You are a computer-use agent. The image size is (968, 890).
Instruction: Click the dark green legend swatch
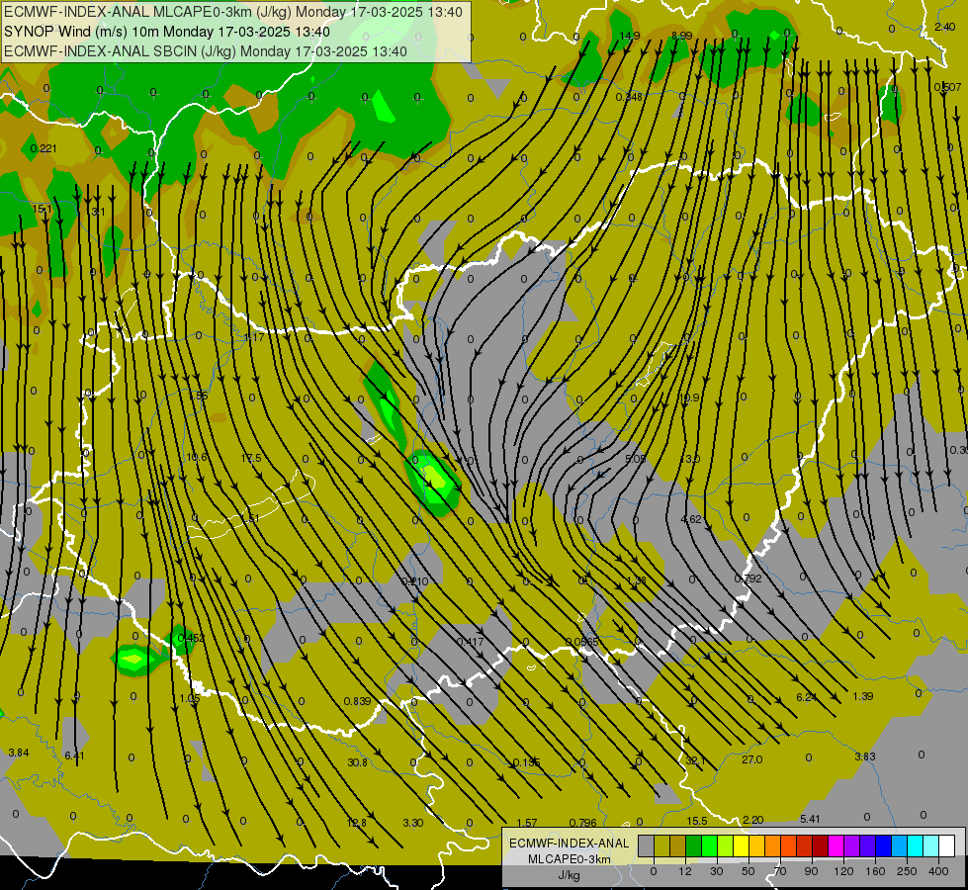point(693,845)
